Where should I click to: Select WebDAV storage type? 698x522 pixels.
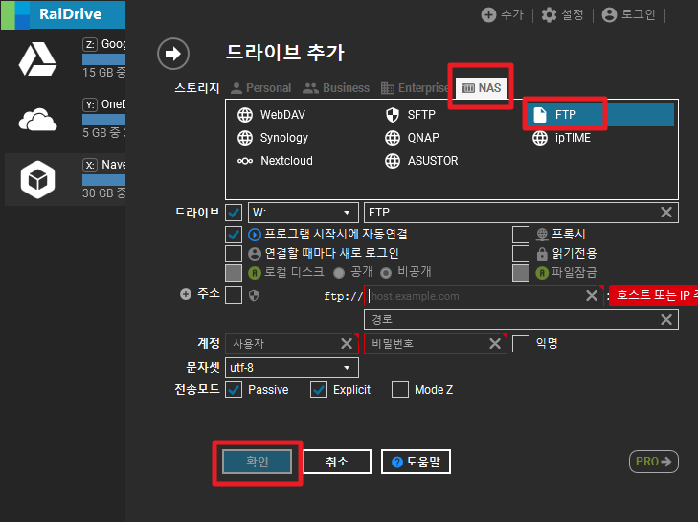(x=271, y=115)
